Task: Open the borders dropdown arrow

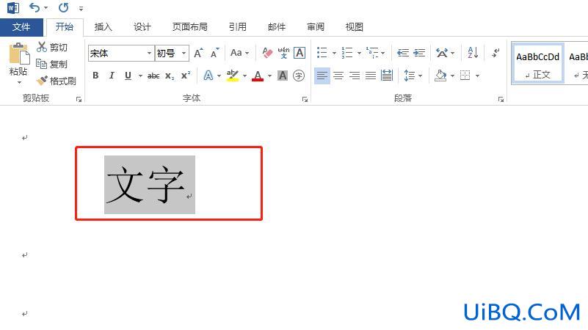Action: [x=477, y=76]
